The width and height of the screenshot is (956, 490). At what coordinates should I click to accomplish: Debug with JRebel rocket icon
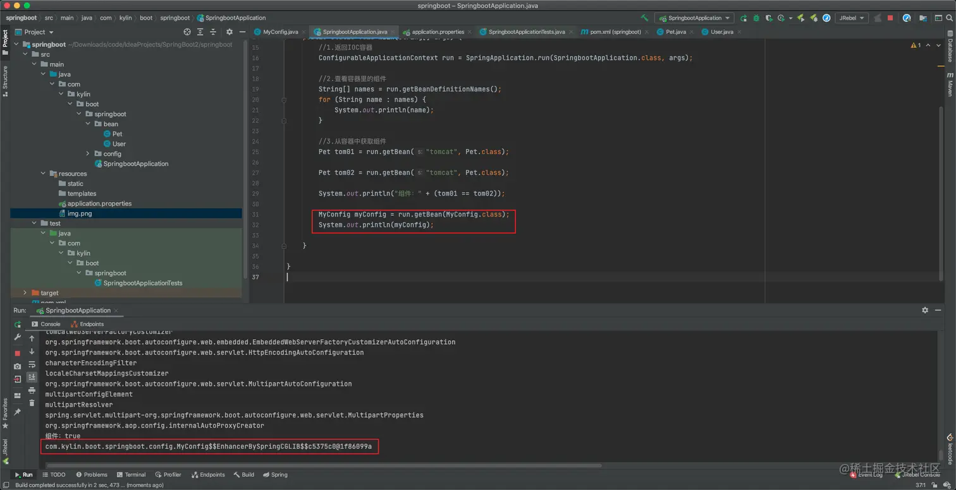click(x=814, y=18)
